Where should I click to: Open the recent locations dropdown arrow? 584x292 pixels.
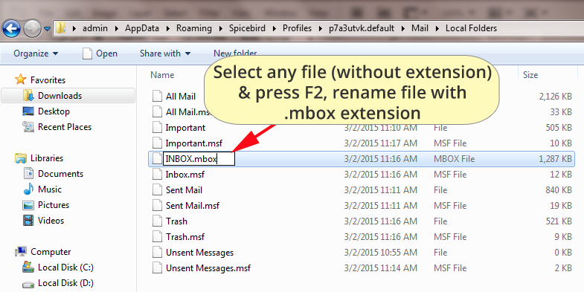click(x=47, y=29)
